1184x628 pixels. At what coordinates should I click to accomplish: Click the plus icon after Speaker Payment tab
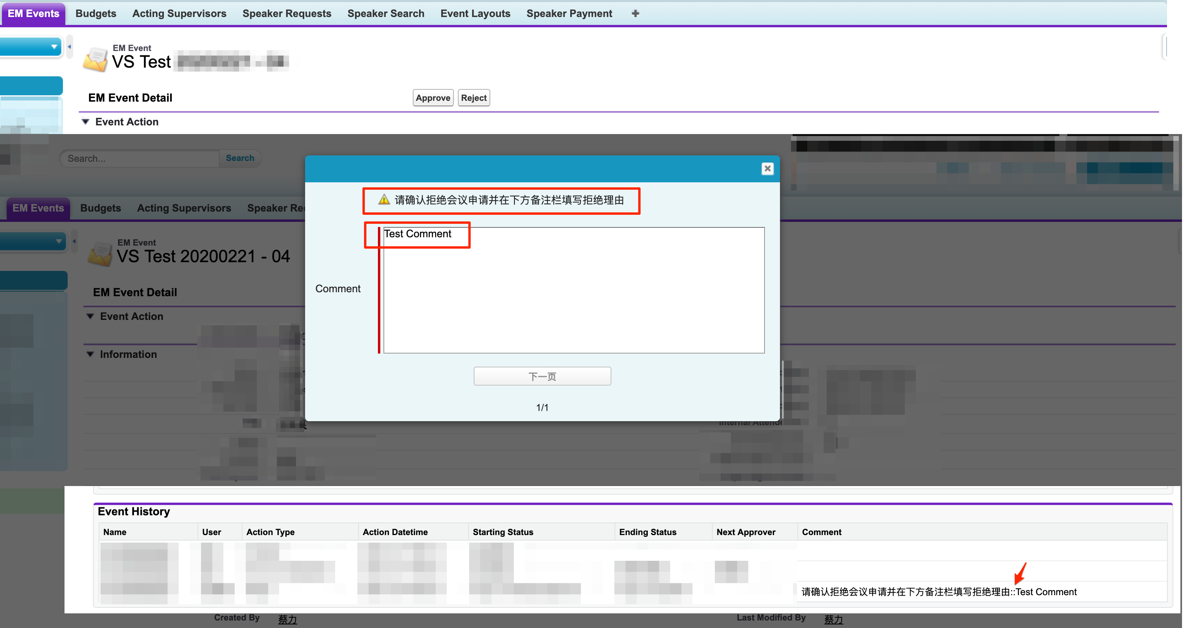[x=635, y=13]
